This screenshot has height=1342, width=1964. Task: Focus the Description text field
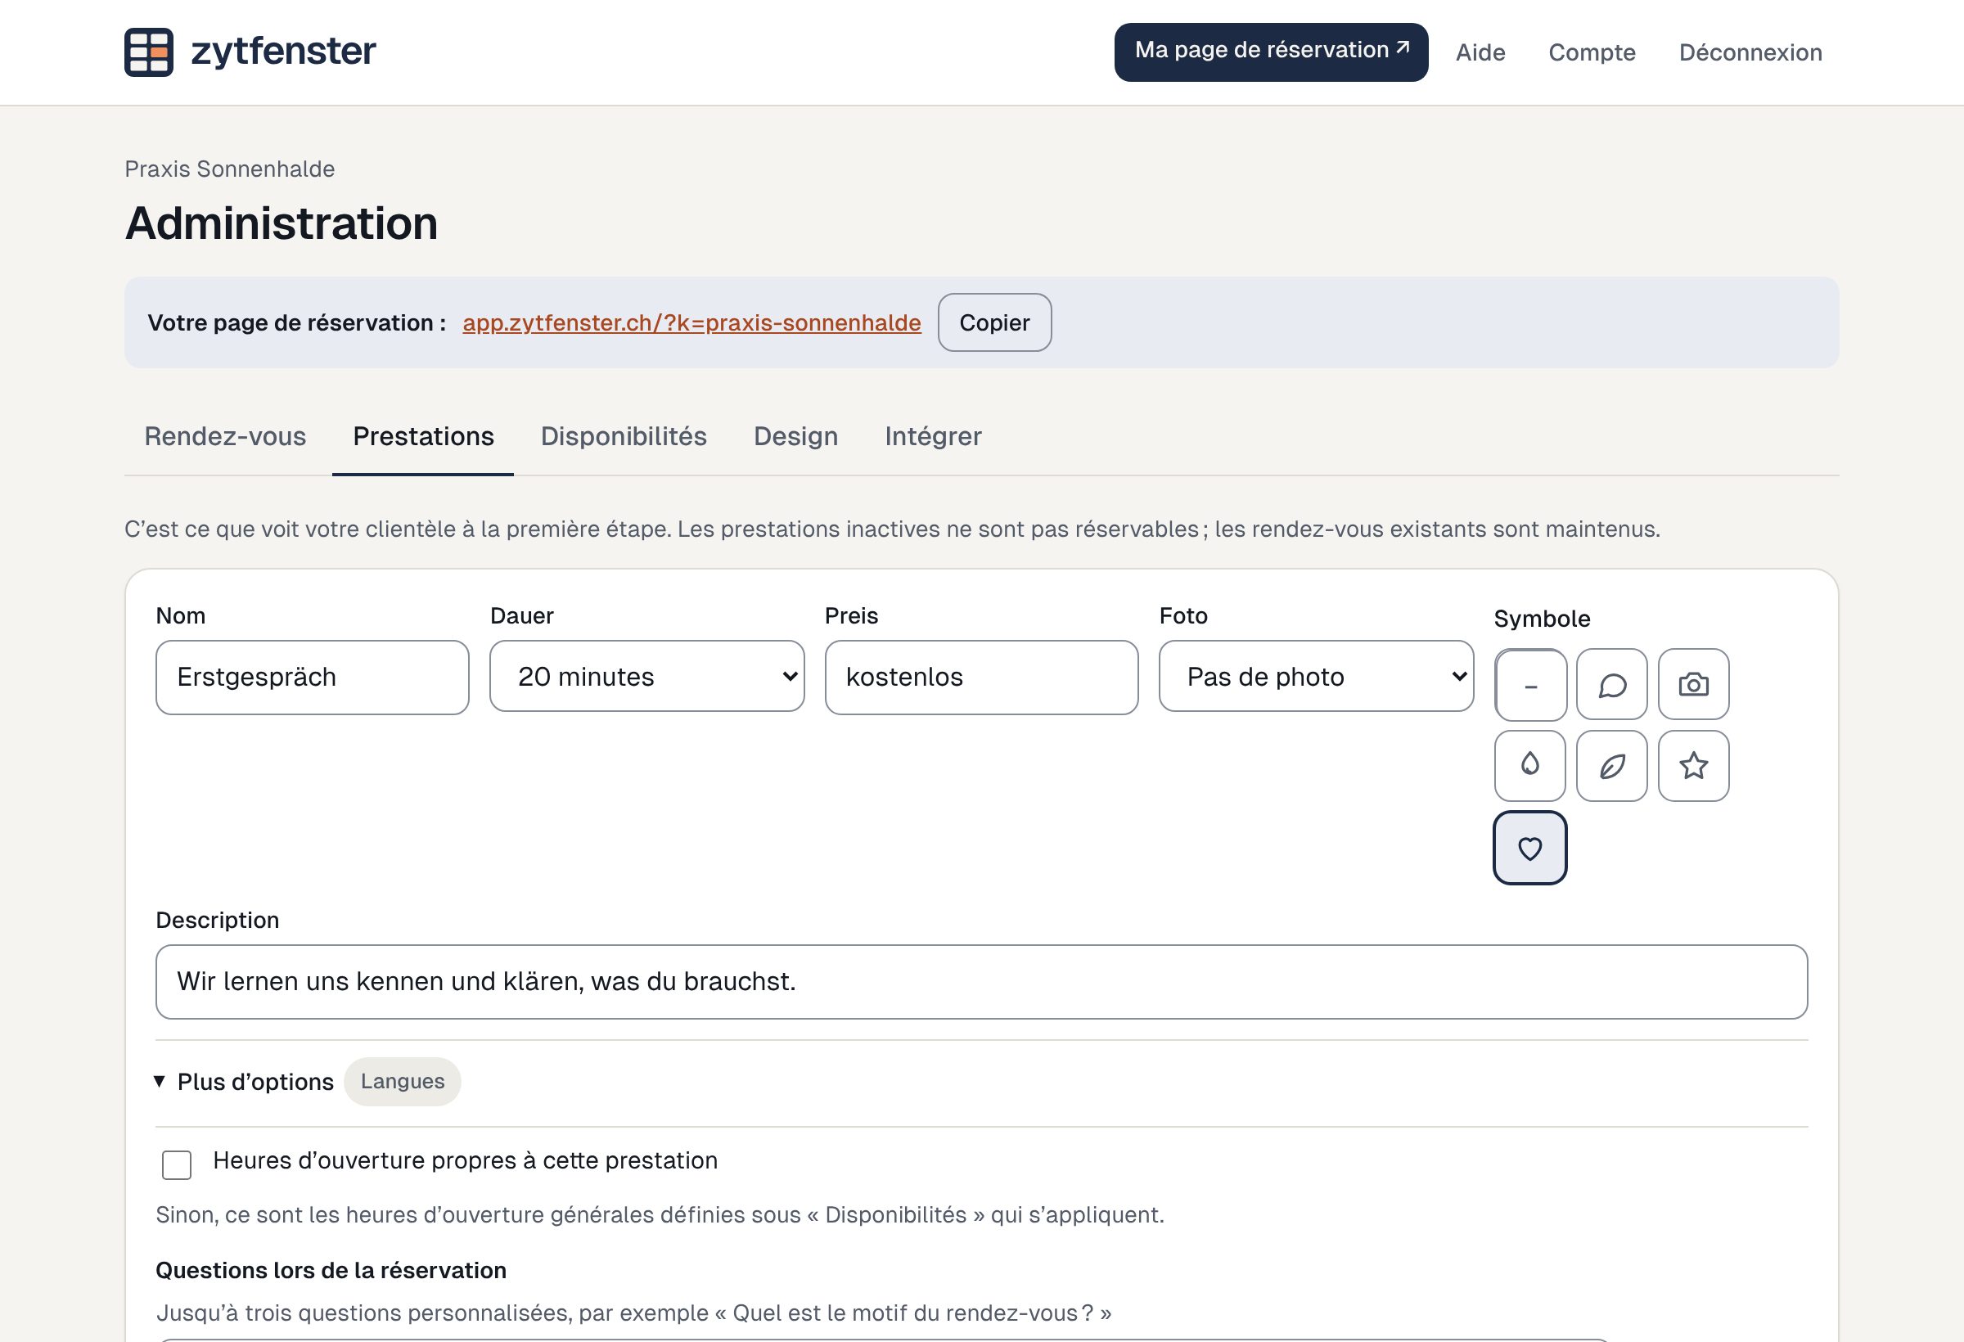[x=981, y=982]
